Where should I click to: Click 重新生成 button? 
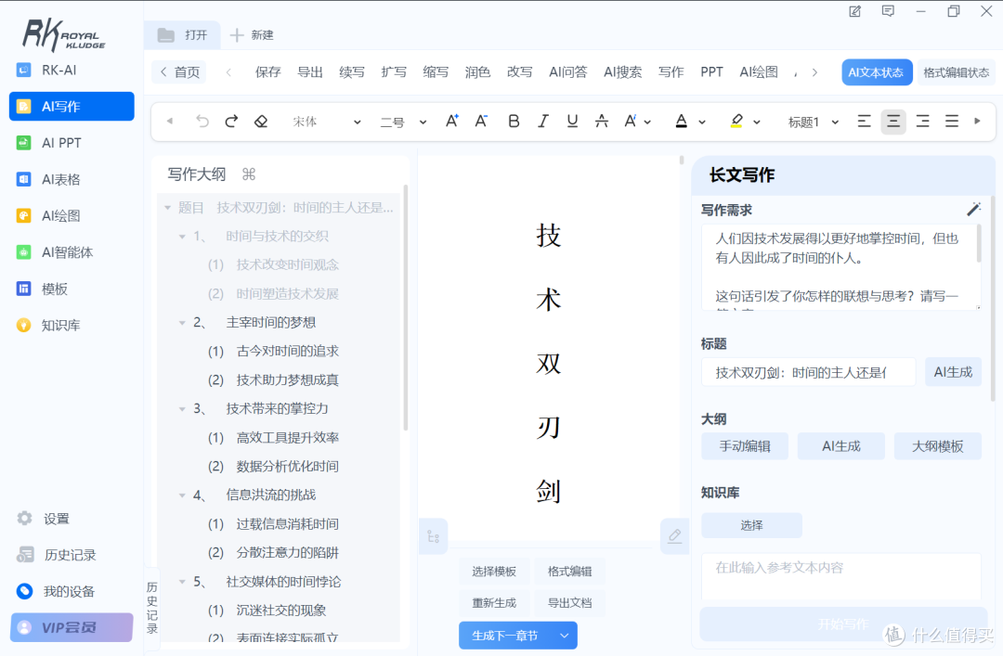pos(494,603)
